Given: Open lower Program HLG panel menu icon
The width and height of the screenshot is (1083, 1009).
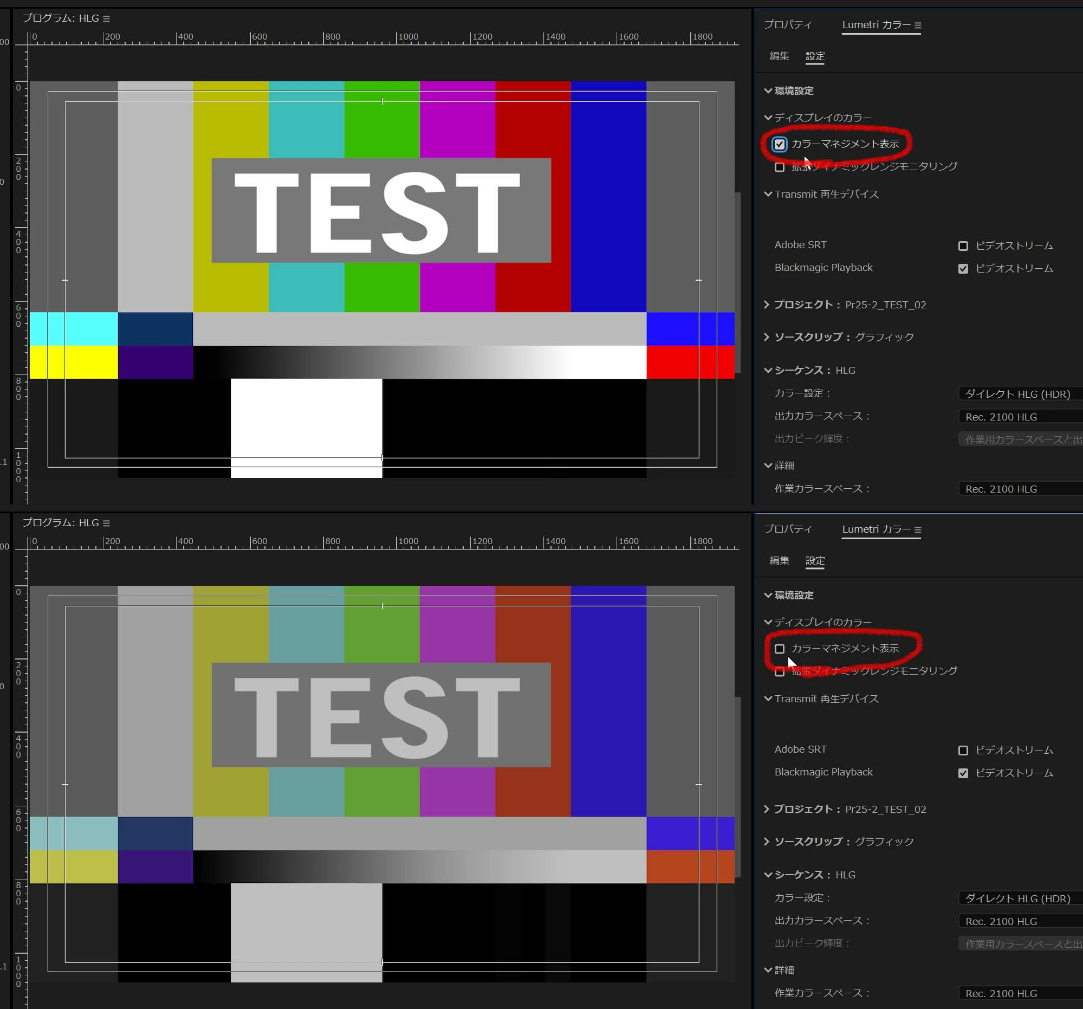Looking at the screenshot, I should click(106, 523).
